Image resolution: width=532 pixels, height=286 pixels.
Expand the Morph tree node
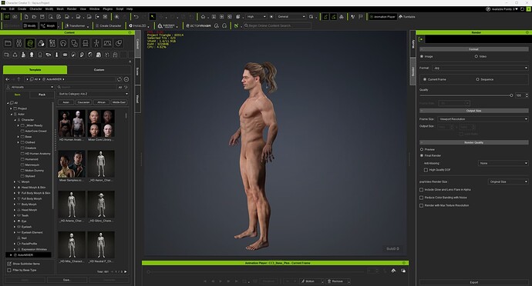click(15, 181)
